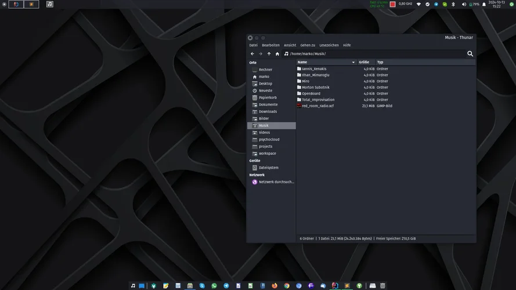The height and width of the screenshot is (290, 516).
Task: Toggle the volume speaker icon
Action: coord(463,4)
